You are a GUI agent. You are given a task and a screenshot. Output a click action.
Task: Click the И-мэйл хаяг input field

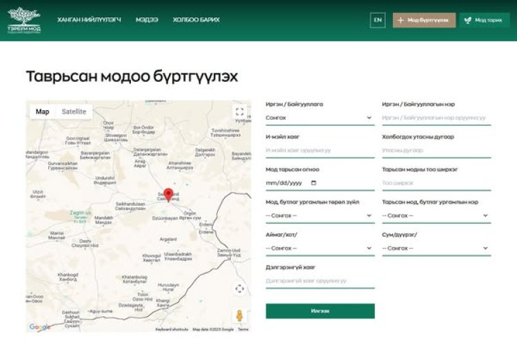(319, 150)
